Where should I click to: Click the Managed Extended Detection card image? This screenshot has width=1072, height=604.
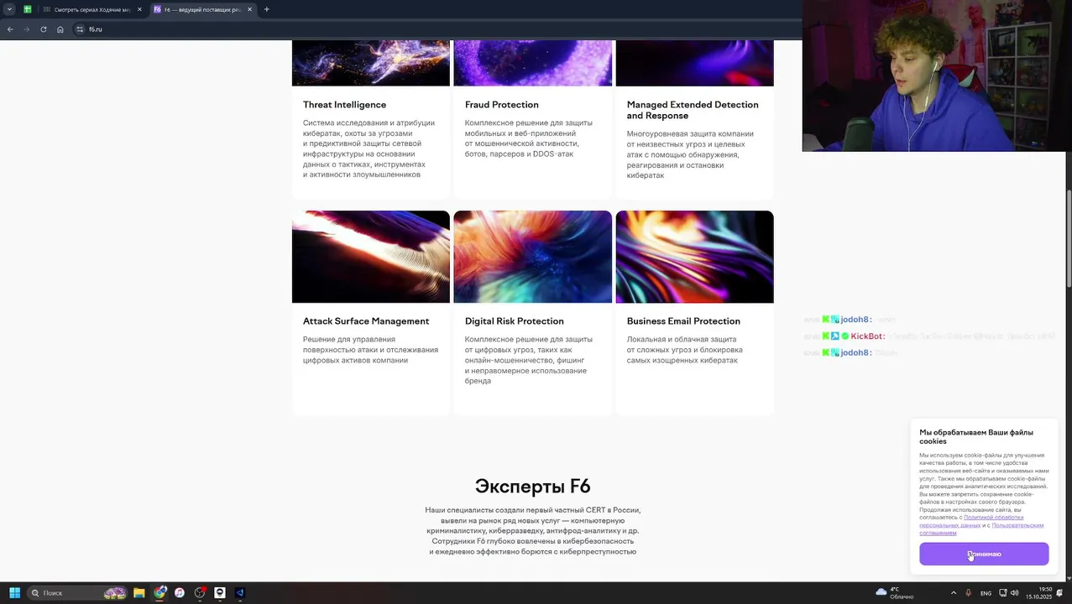694,63
